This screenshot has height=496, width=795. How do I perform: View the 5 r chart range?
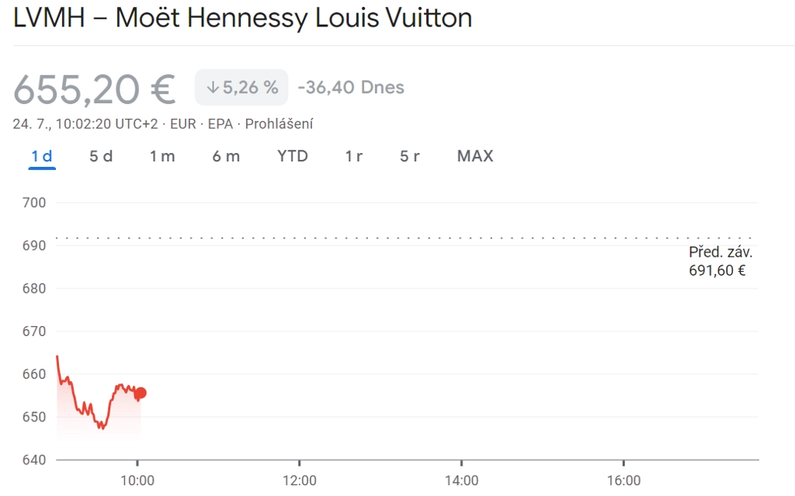(410, 156)
